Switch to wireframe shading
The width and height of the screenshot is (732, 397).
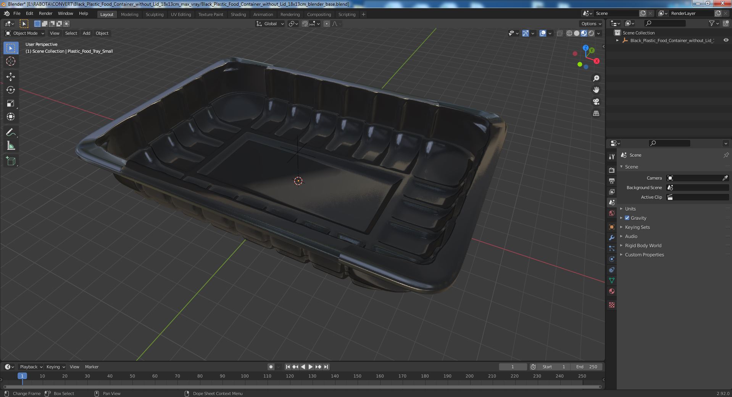(x=569, y=33)
